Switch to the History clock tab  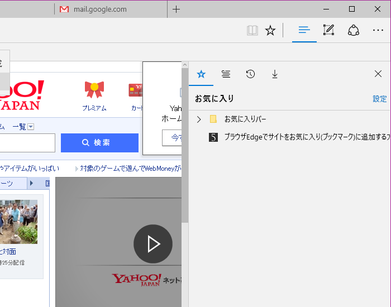pos(250,74)
